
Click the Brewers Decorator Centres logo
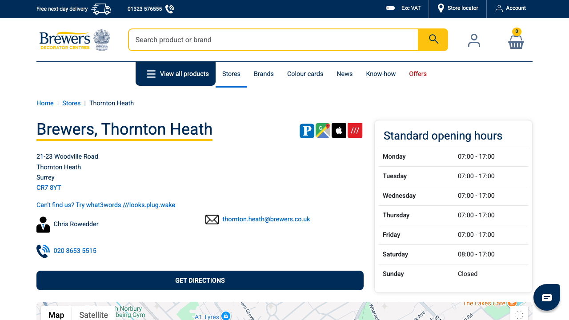pos(74,40)
